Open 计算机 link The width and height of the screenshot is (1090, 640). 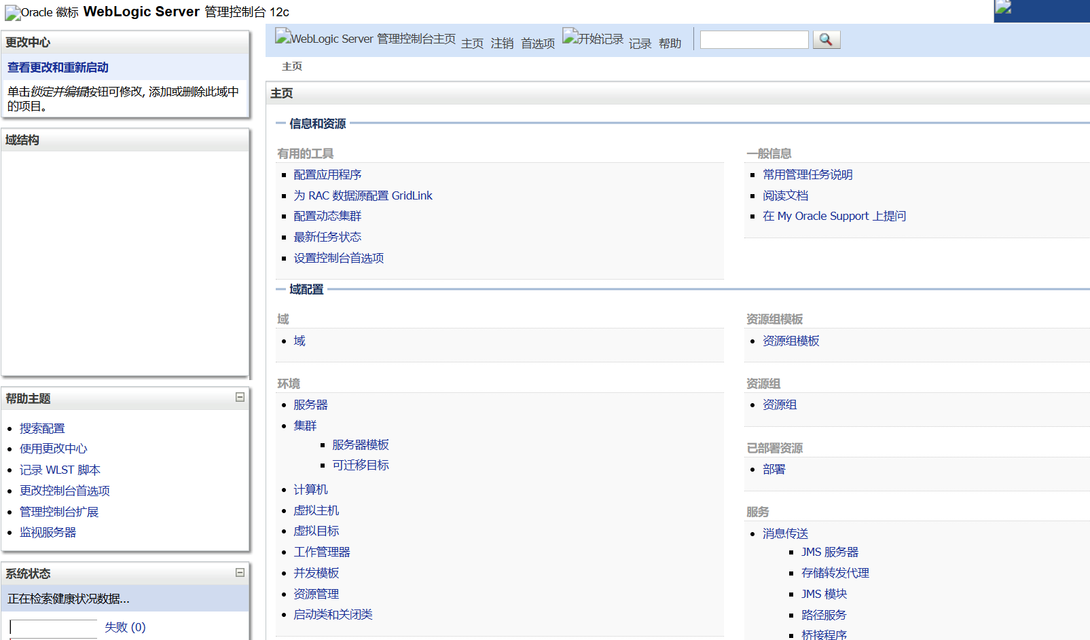(x=310, y=489)
